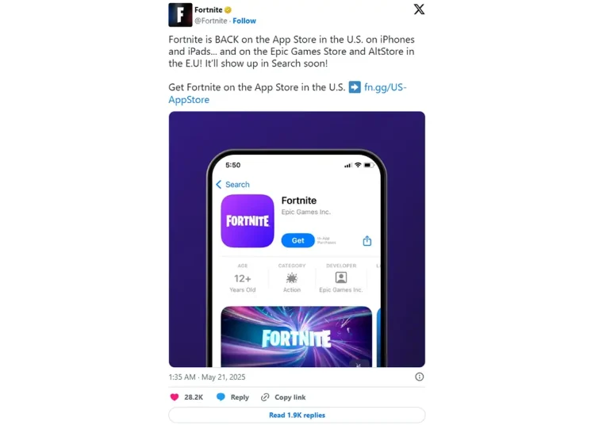The width and height of the screenshot is (595, 425).
Task: Click the @Fortnite handle
Action: pyautogui.click(x=210, y=21)
